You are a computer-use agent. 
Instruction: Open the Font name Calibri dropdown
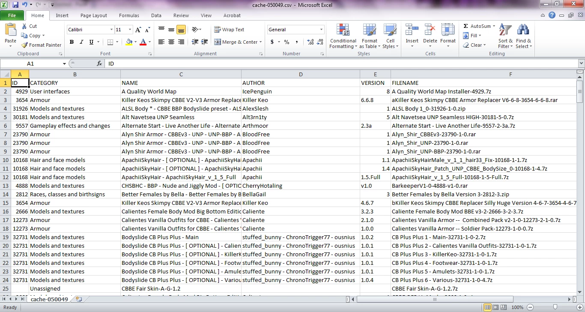111,30
